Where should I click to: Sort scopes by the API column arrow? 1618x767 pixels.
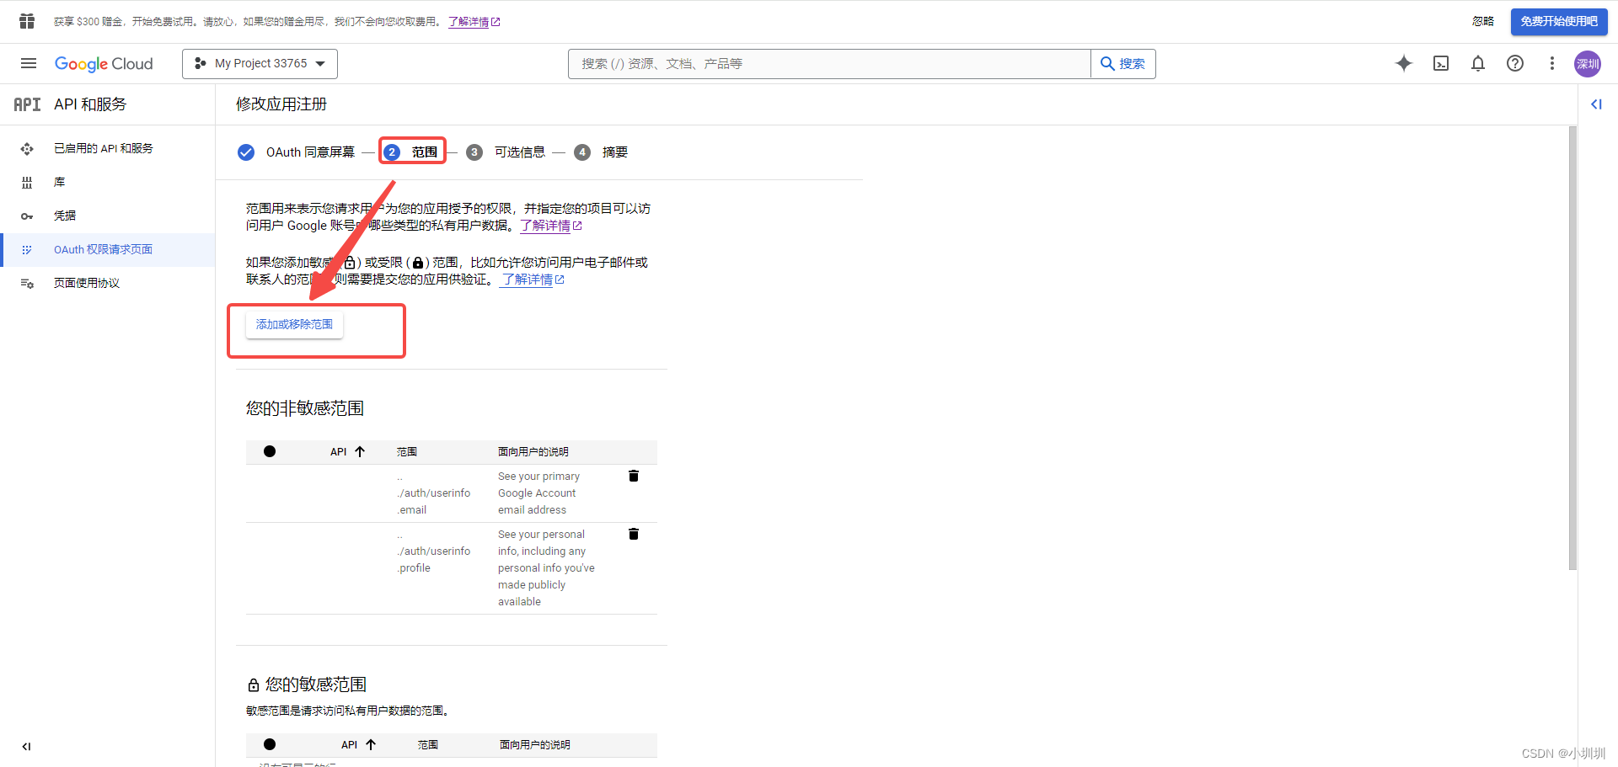(360, 450)
